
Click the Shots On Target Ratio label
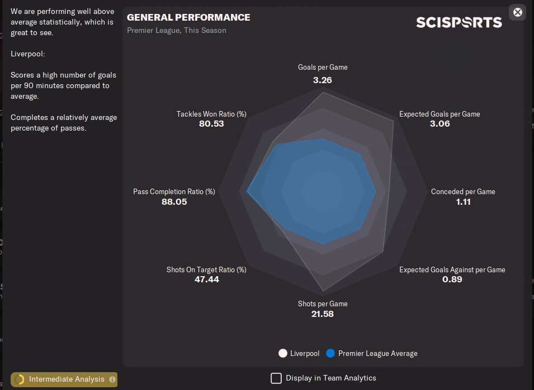[x=206, y=269]
